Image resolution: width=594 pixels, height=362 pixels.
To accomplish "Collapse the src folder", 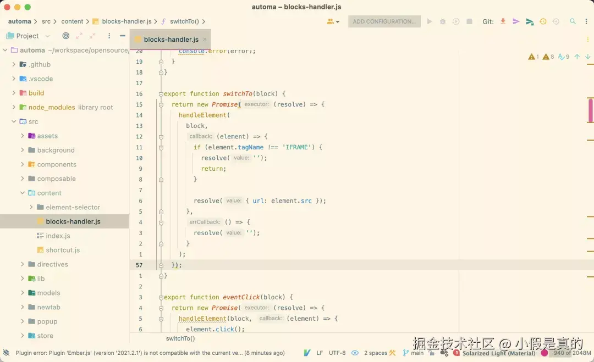I will (x=14, y=121).
